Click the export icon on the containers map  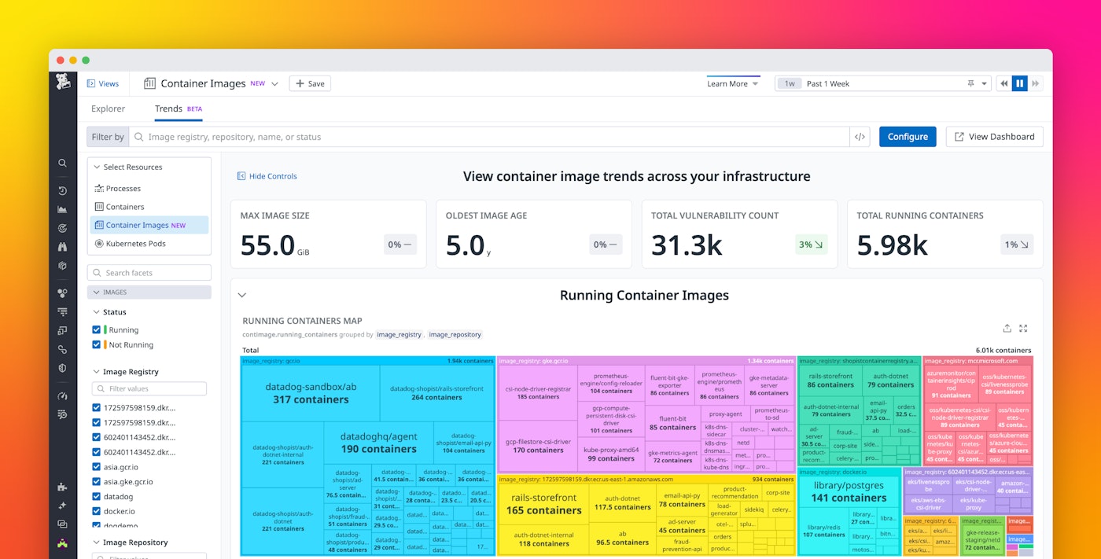tap(1007, 328)
